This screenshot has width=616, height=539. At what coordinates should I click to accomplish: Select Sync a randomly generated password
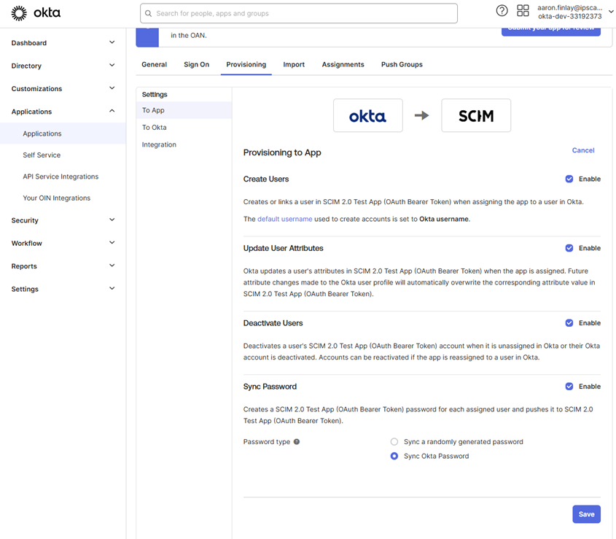394,442
